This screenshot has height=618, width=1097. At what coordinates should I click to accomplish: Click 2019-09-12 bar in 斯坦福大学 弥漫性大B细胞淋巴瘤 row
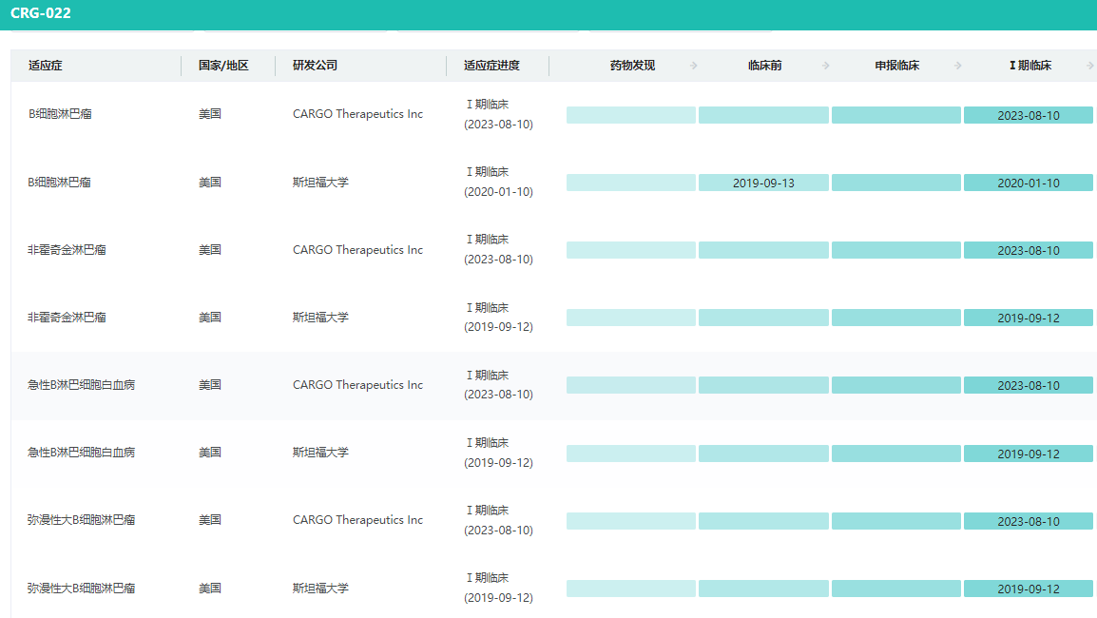click(x=1029, y=589)
